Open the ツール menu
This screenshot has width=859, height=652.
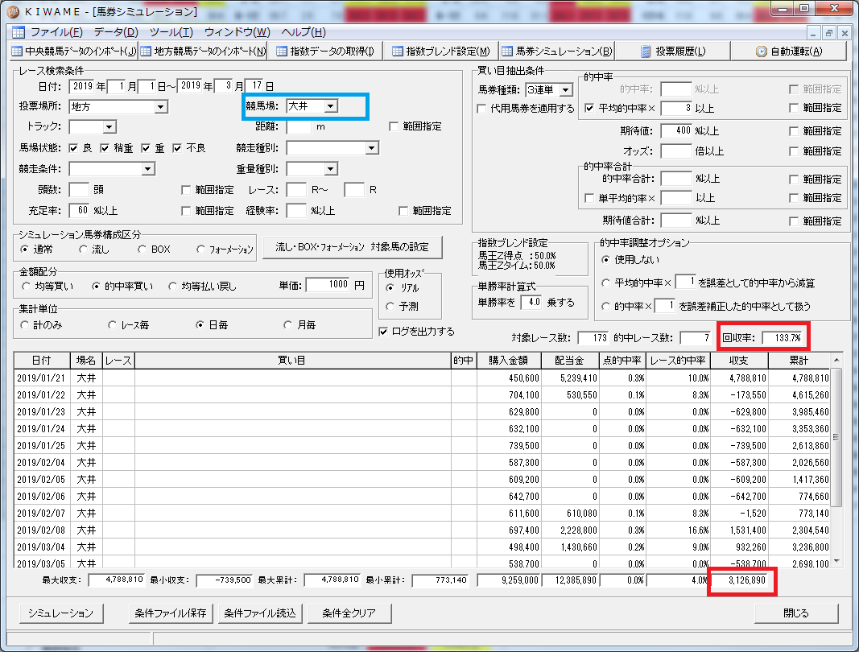coord(171,32)
